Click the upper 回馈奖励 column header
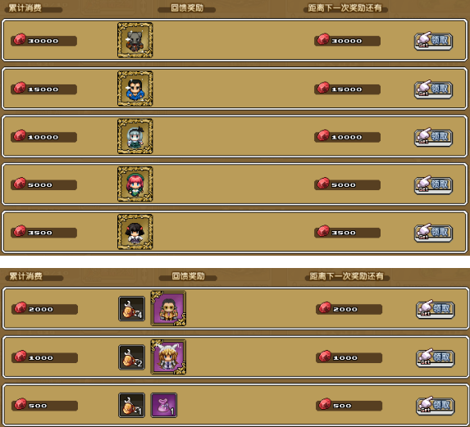This screenshot has height=427, width=470. [187, 8]
